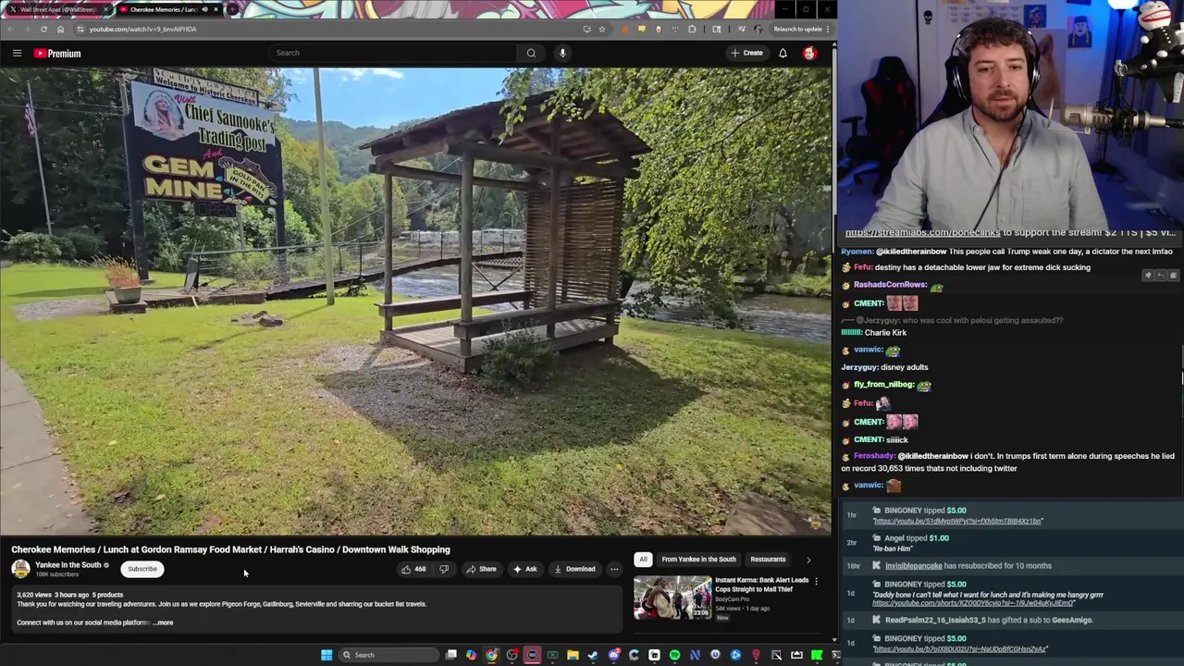1184x666 pixels.
Task: Bookmark this page with star icon
Action: tap(602, 29)
